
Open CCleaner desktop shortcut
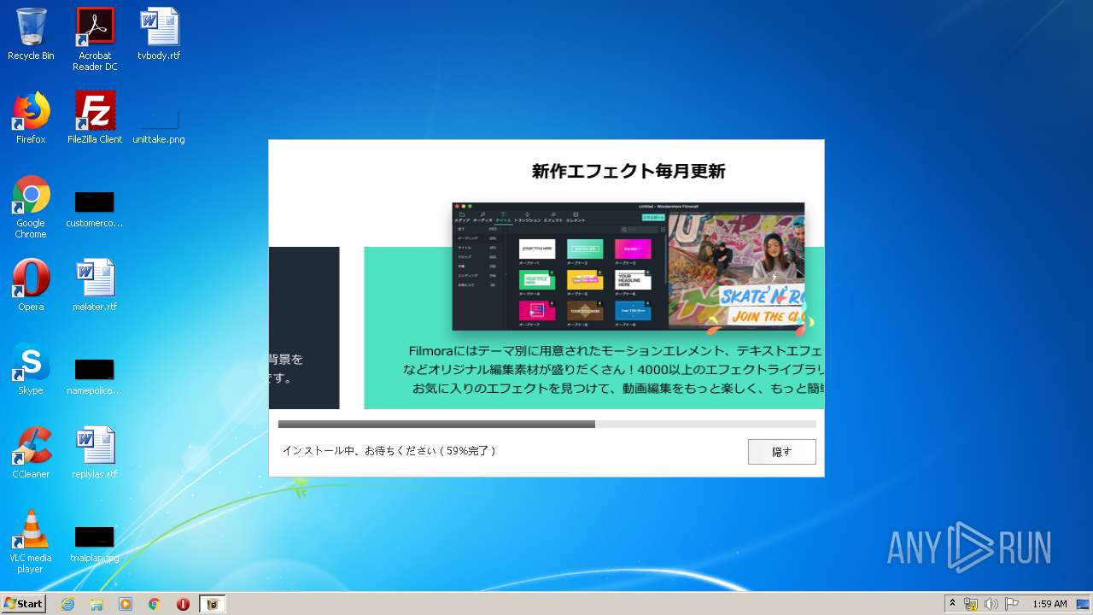coord(31,453)
